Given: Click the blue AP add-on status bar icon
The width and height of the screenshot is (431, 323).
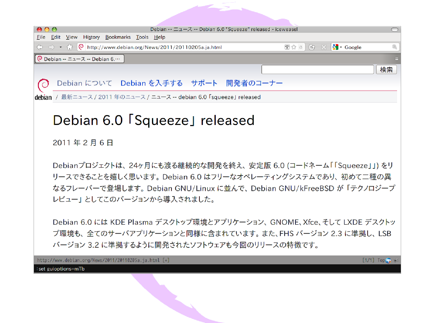Looking at the screenshot, I should [x=388, y=260].
